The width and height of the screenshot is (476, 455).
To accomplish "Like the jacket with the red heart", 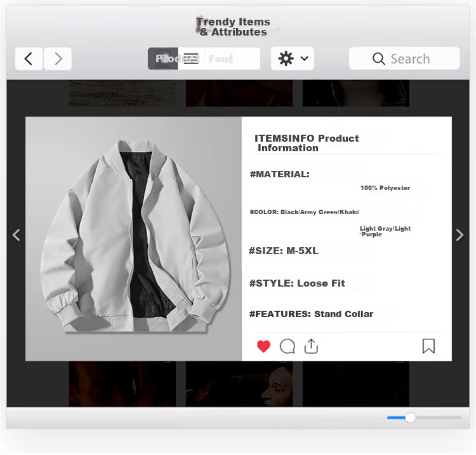I will pos(263,346).
